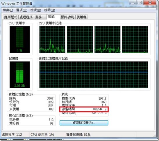Click the memory meter showing 2.36 GB
The image size is (159, 141).
20,75
